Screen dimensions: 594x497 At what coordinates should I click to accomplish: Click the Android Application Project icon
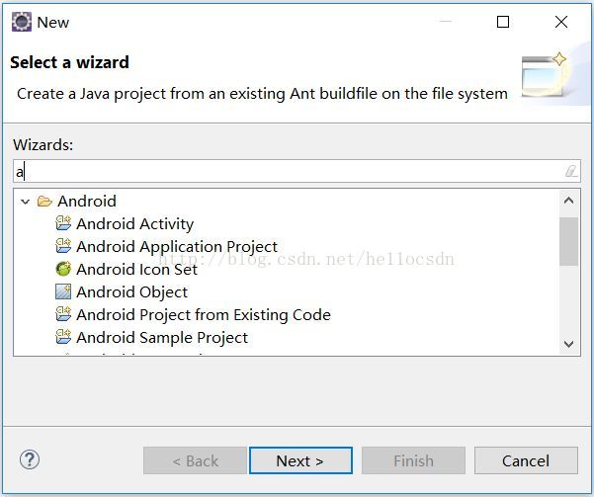point(63,246)
